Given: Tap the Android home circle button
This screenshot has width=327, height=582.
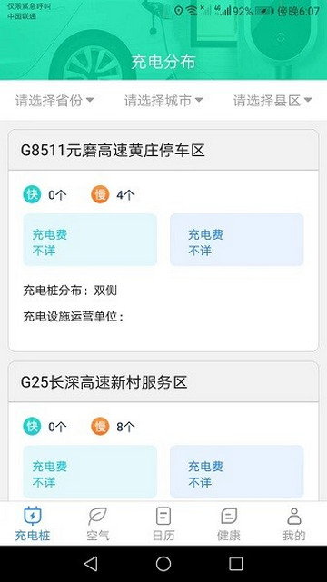Looking at the screenshot, I should click(163, 564).
